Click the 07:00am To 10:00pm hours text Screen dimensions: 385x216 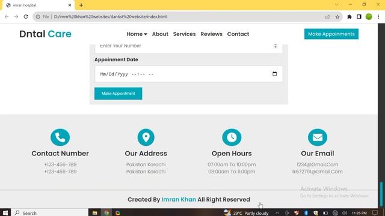(232, 164)
